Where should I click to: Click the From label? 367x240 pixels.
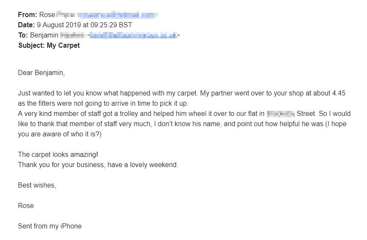(27, 15)
